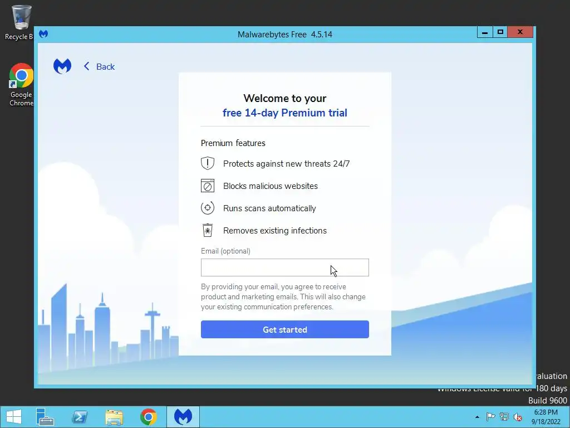This screenshot has width=570, height=428.
Task: Minimize the Malwarebytes window
Action: pos(485,32)
